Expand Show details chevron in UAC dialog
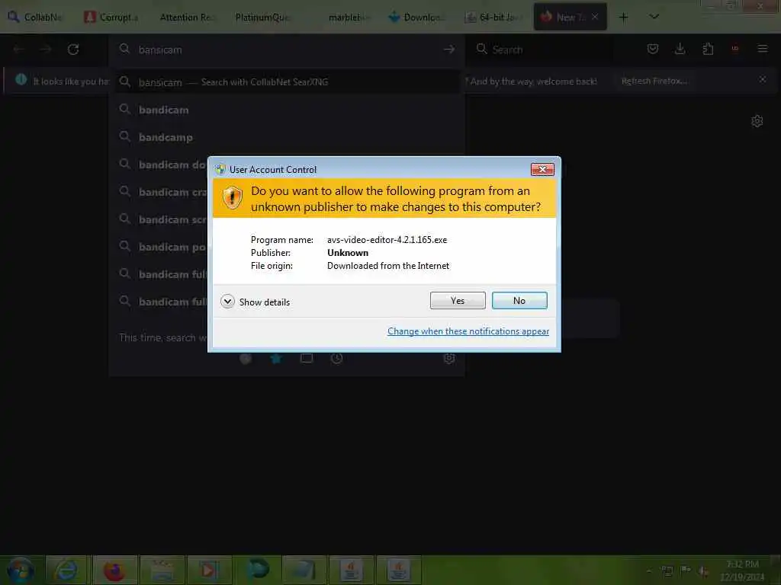 click(227, 302)
